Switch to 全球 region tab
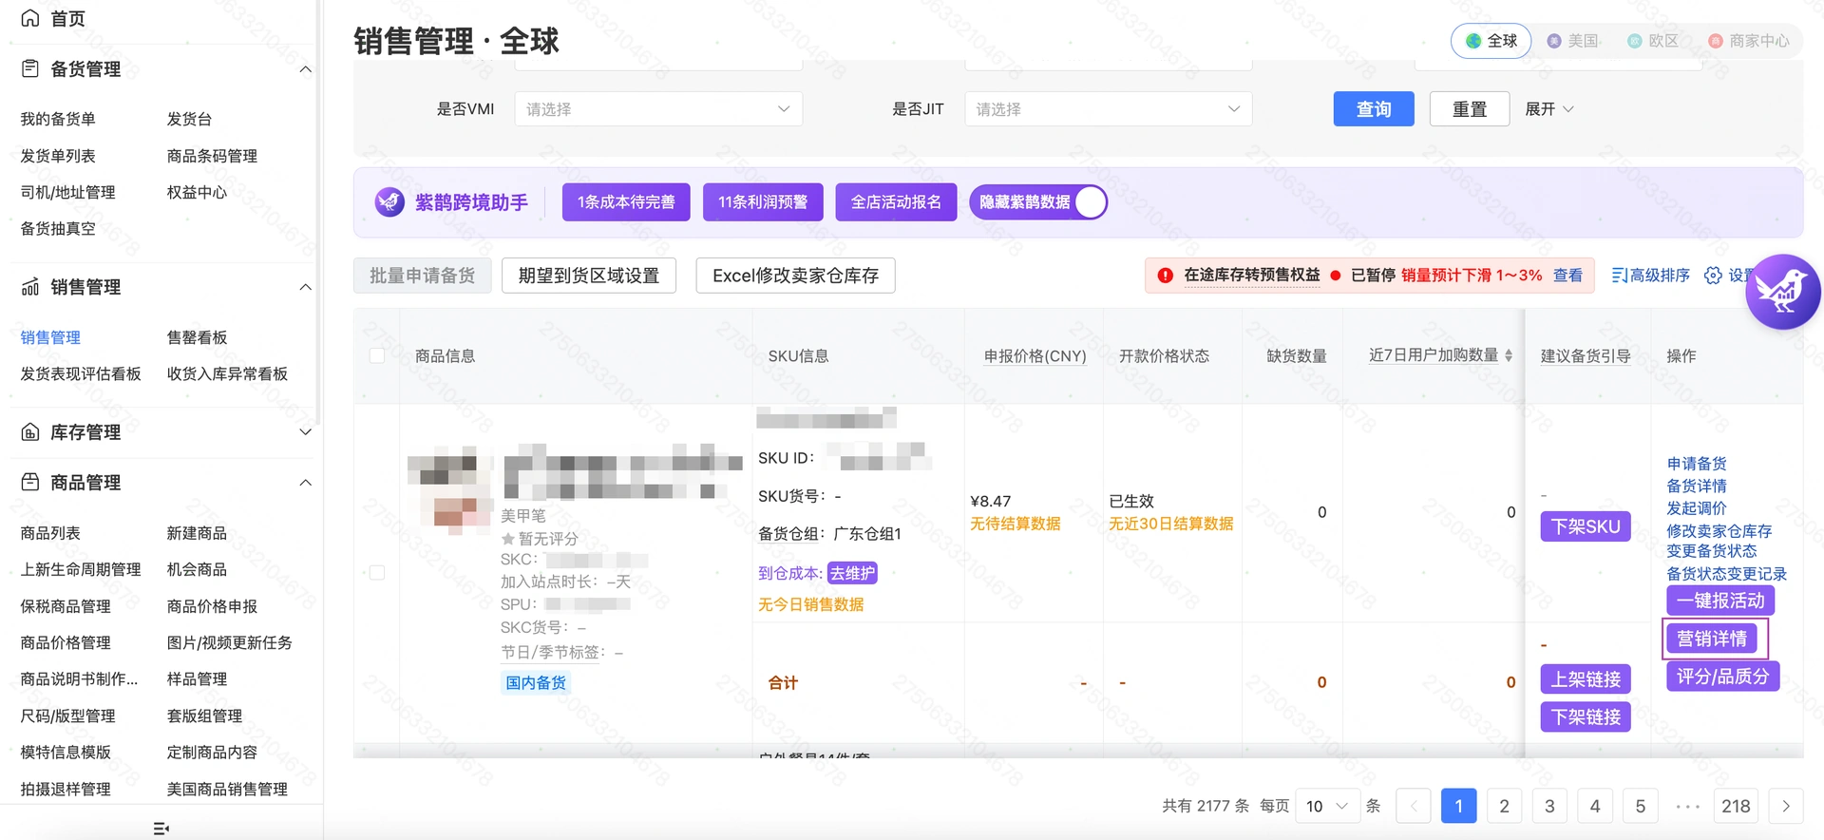This screenshot has height=840, width=1824. [1491, 41]
